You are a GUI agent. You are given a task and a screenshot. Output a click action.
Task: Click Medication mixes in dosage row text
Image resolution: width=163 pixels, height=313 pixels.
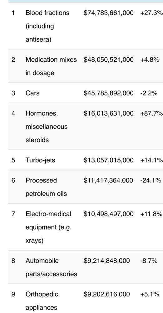coord(51,66)
